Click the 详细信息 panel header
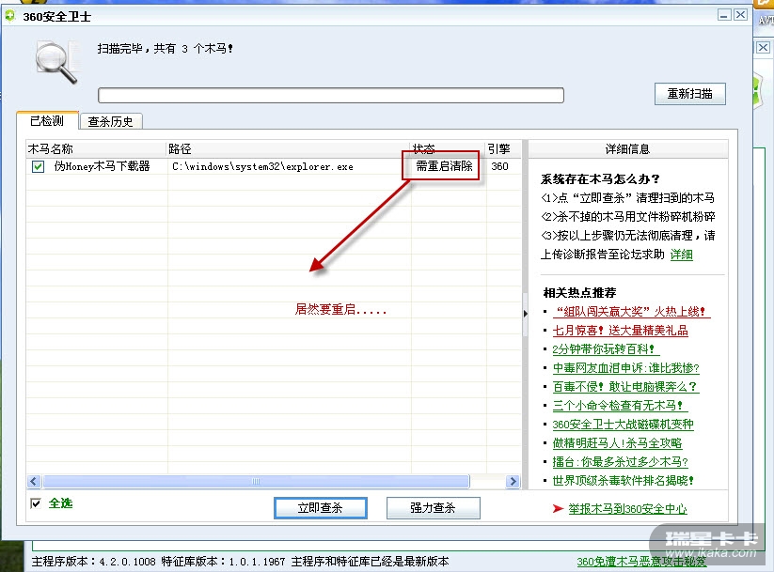 (627, 149)
